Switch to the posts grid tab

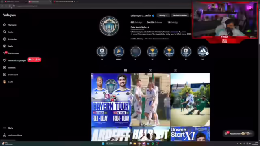(126, 70)
